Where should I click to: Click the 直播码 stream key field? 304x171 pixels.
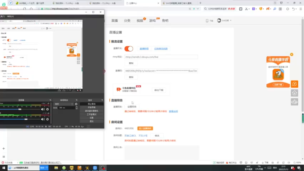(161, 71)
